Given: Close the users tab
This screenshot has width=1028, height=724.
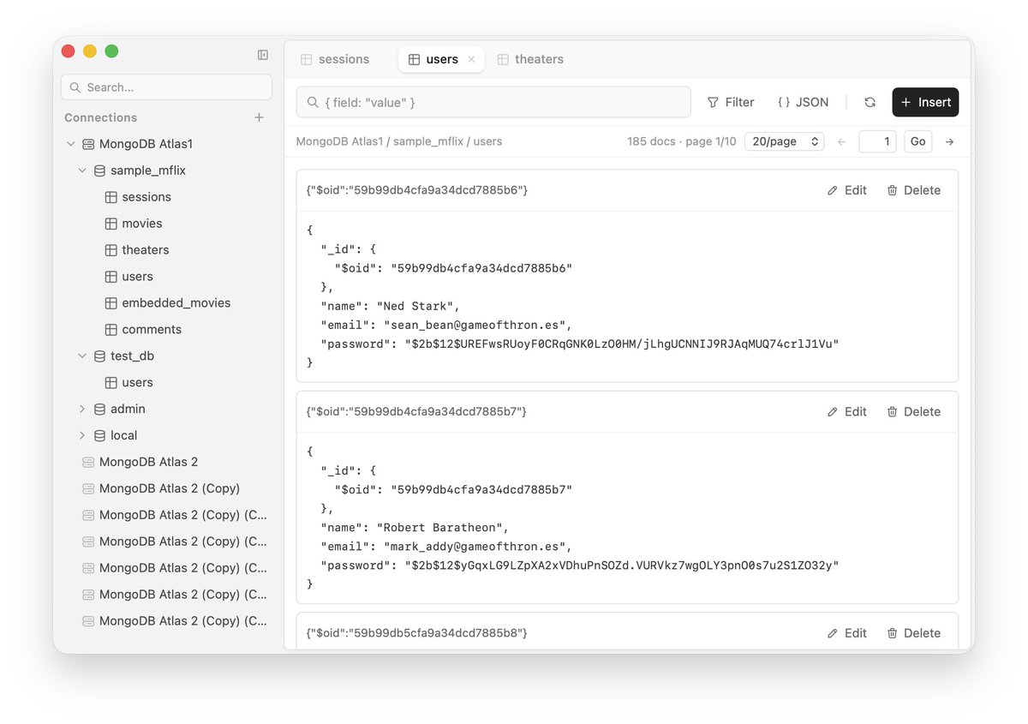Looking at the screenshot, I should pos(471,59).
